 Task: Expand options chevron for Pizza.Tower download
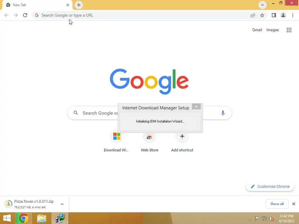62,204
